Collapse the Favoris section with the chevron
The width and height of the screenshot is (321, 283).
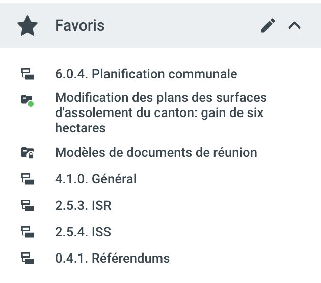tap(295, 26)
